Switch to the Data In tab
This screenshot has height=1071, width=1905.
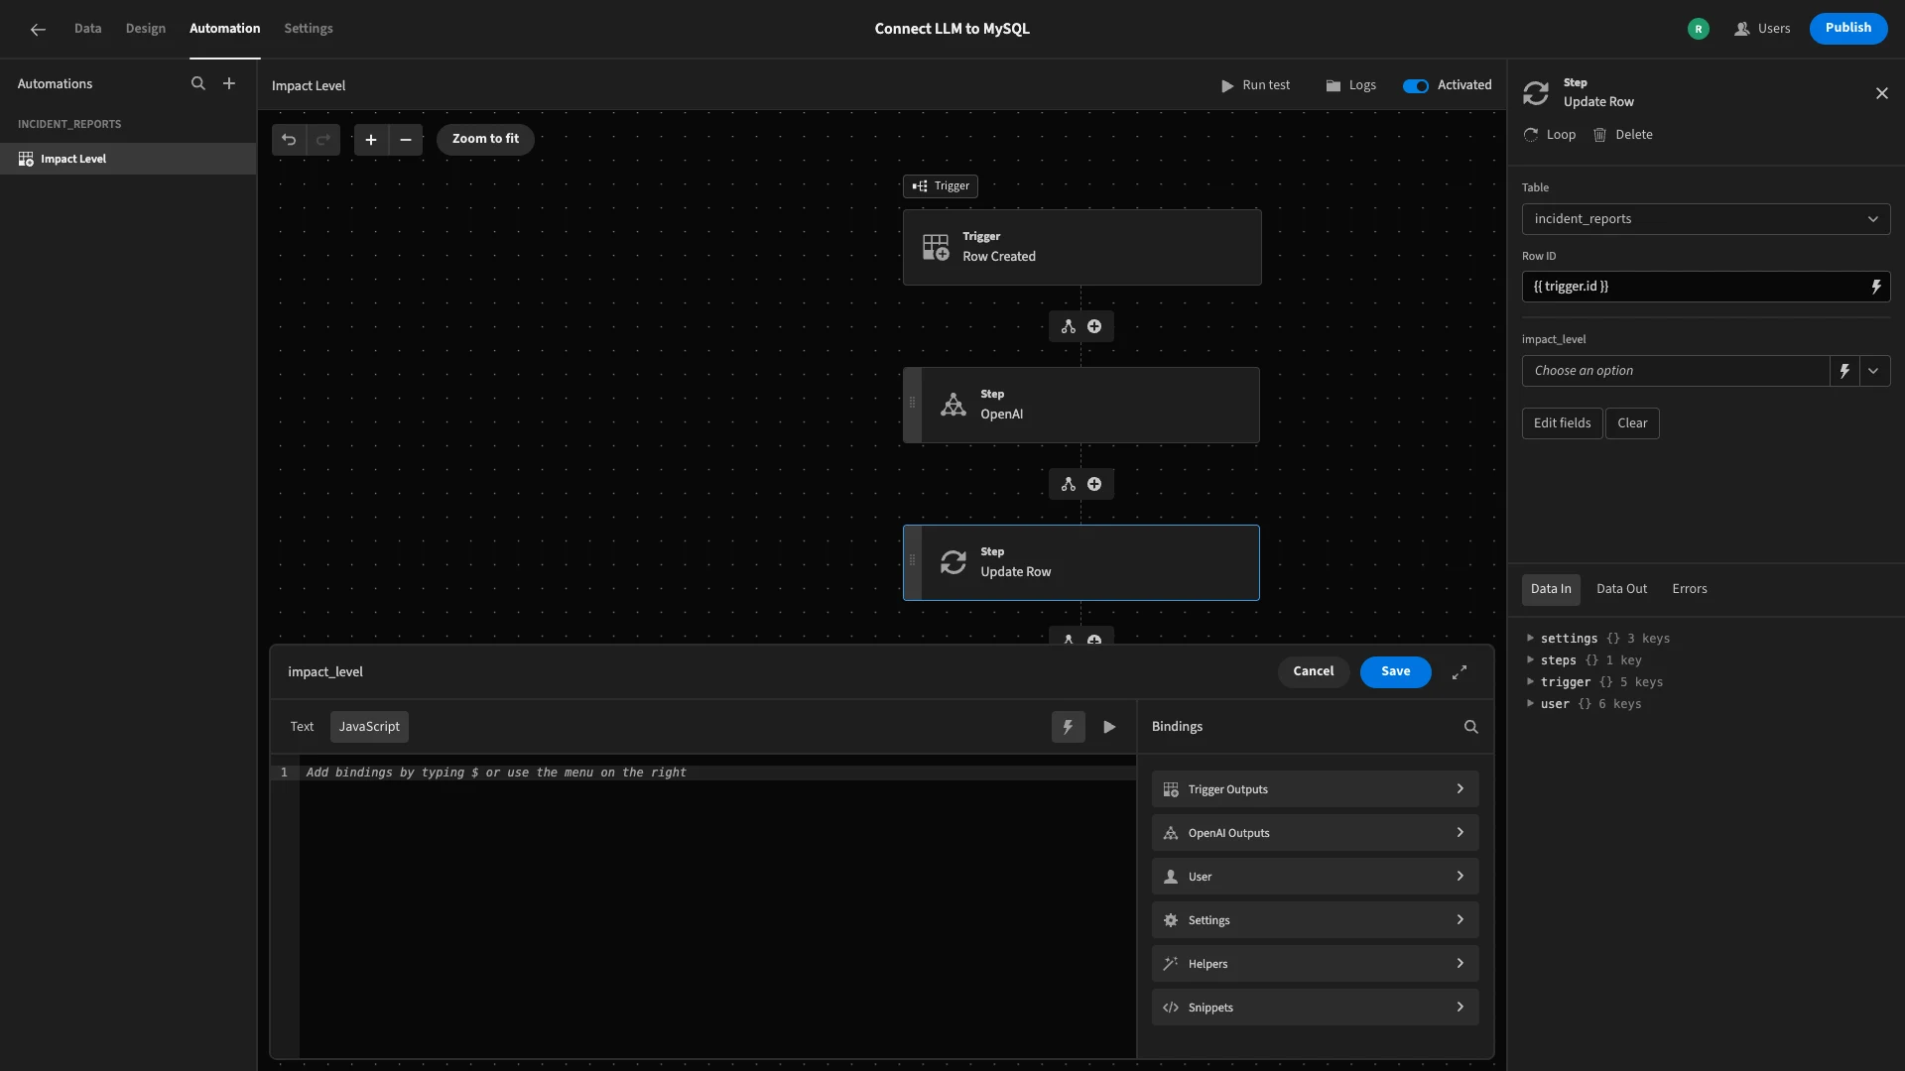tap(1551, 589)
